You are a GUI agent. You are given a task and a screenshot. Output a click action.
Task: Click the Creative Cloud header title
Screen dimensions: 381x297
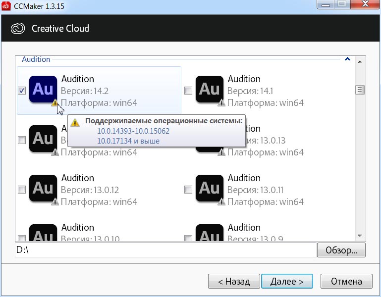[60, 28]
